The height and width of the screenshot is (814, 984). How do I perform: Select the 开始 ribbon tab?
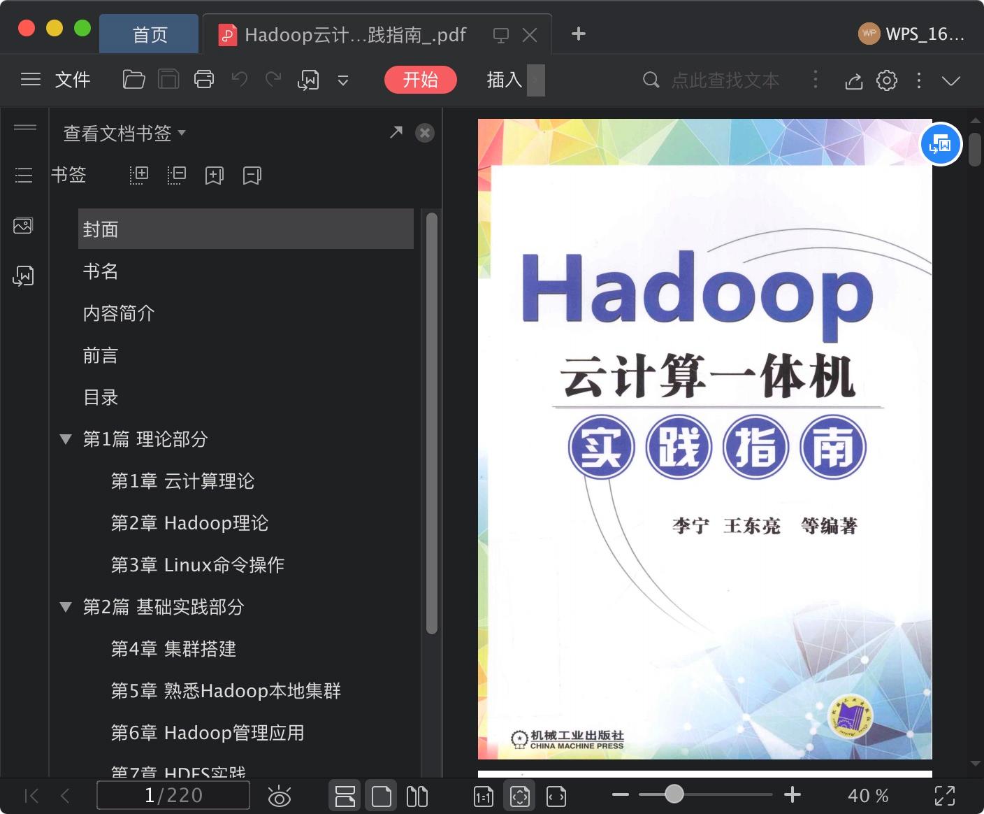point(421,80)
